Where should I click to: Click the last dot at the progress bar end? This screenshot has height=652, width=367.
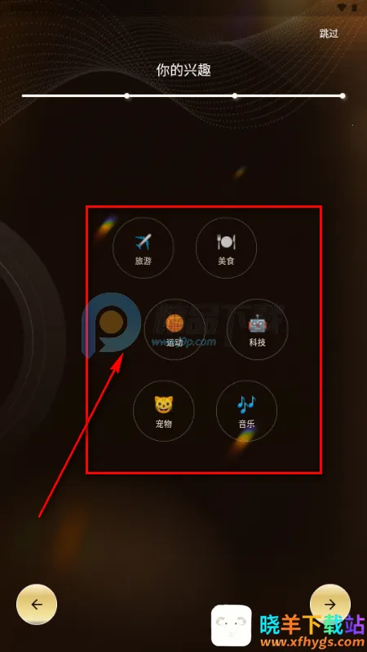coord(343,95)
